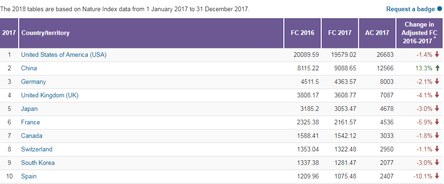Click the Request a badge link
Screen dimensions: 444x184
[410, 9]
